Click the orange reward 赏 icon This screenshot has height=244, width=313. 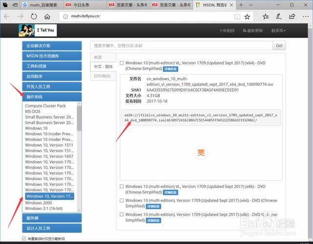coord(201,153)
